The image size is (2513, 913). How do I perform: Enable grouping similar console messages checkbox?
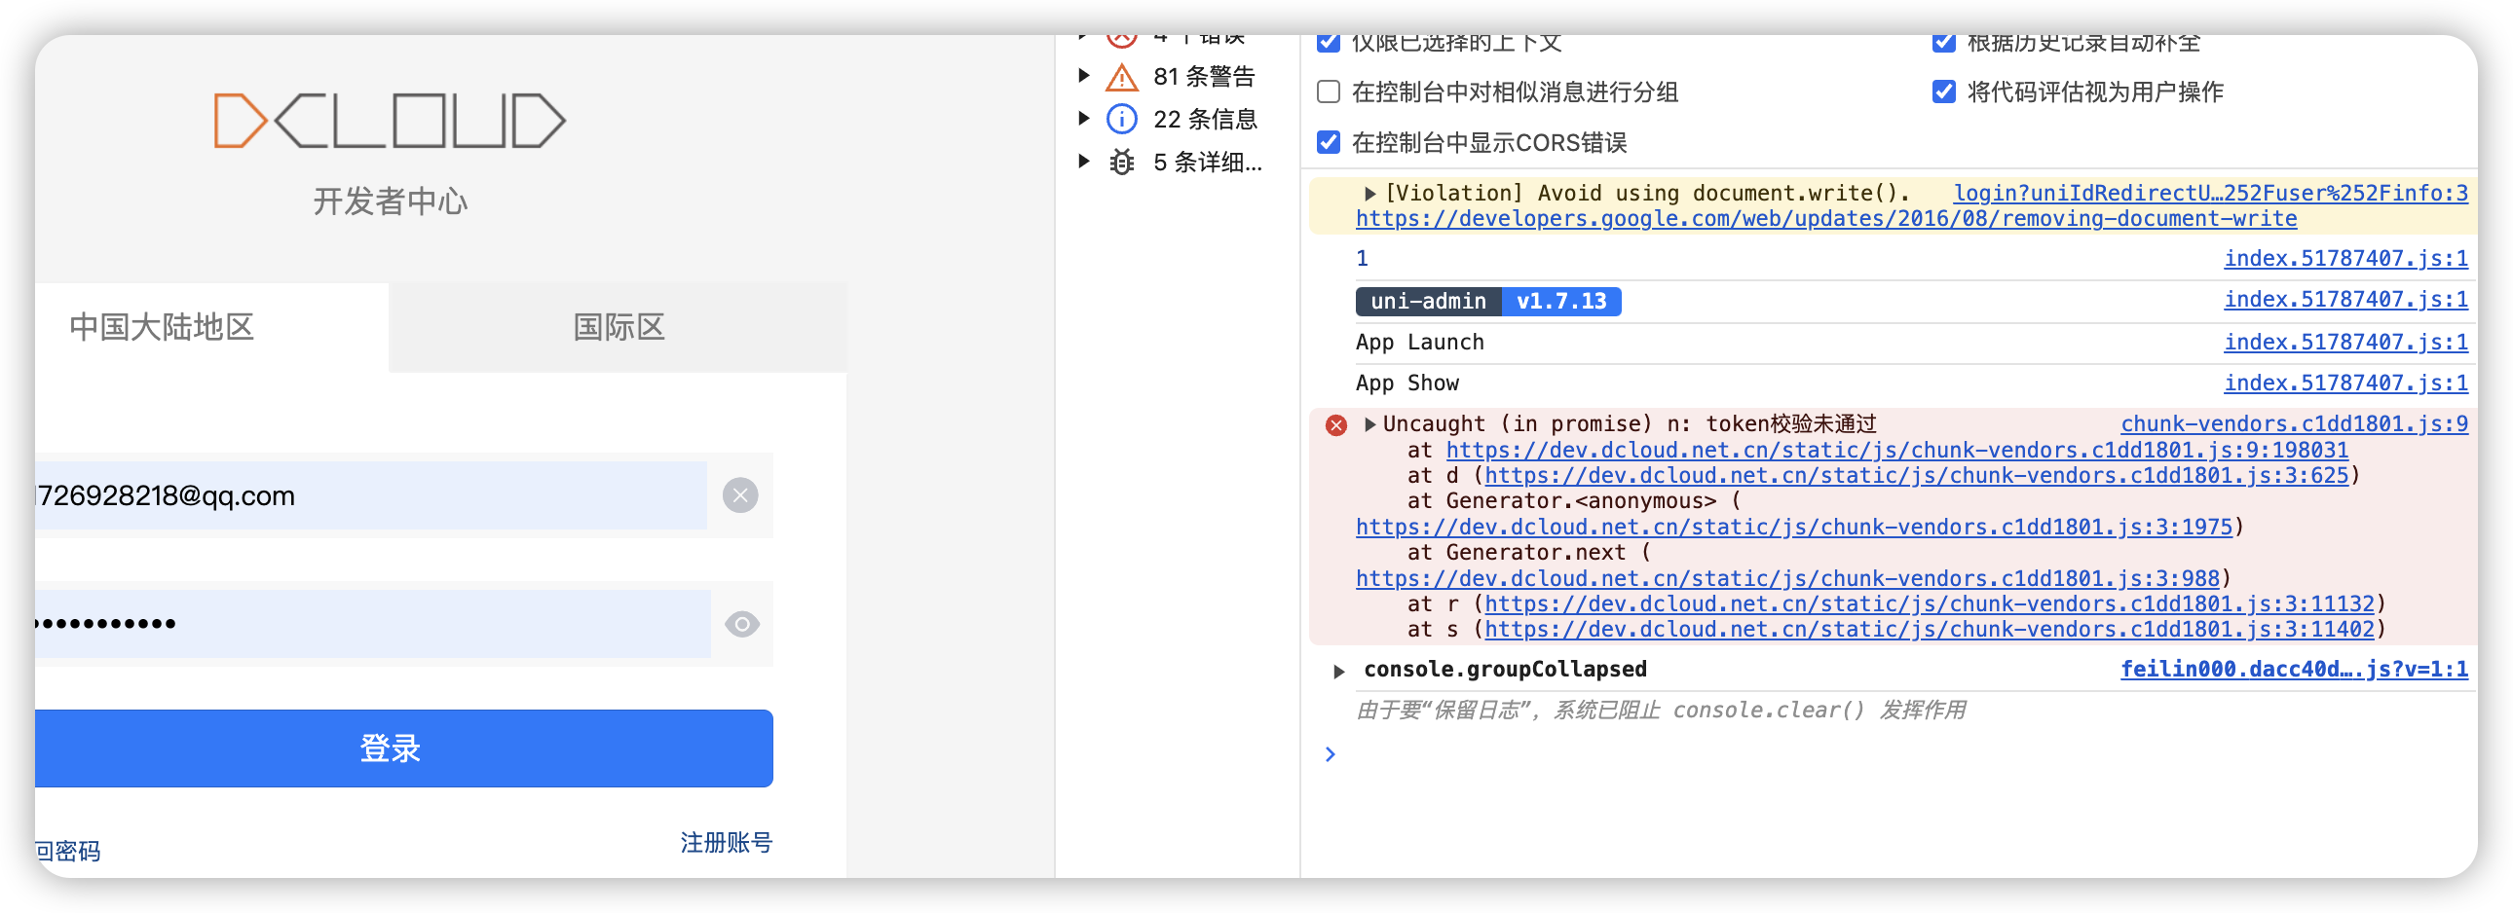click(x=1329, y=91)
